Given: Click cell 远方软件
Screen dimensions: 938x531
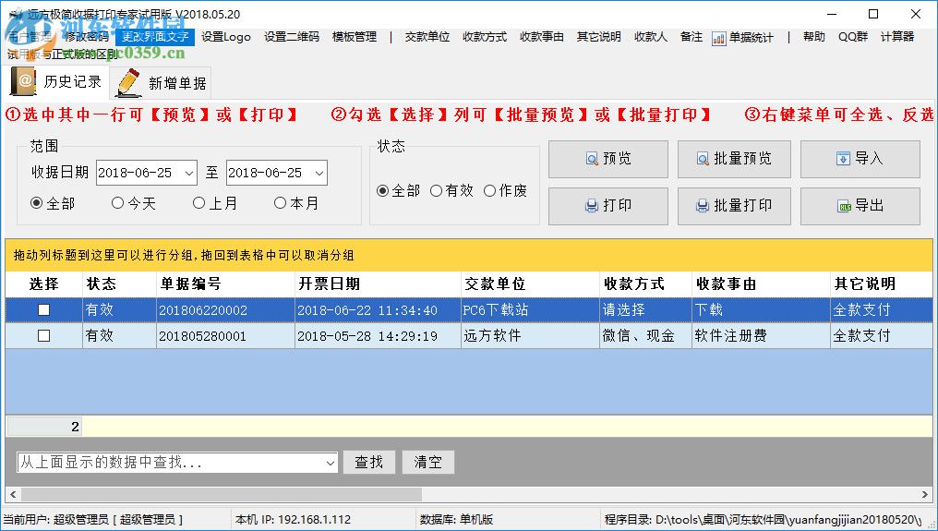Looking at the screenshot, I should pyautogui.click(x=531, y=336).
